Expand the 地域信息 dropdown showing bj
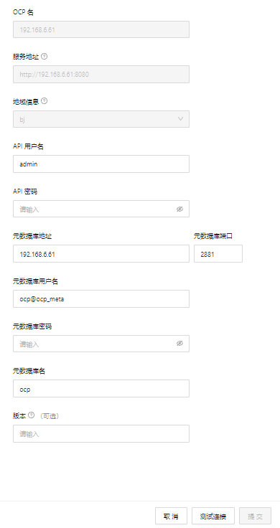The image size is (280, 528). click(x=101, y=119)
